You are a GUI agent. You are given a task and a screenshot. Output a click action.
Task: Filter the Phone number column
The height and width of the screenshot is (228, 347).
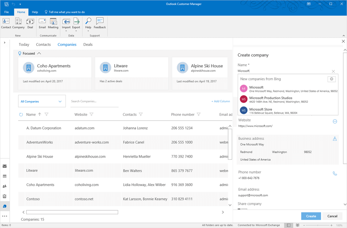click(198, 114)
